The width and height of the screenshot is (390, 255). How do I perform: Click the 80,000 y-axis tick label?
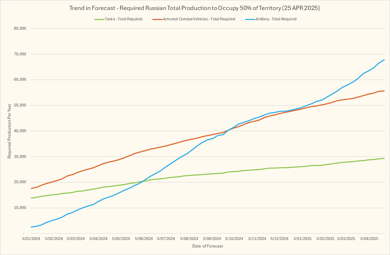(20, 29)
